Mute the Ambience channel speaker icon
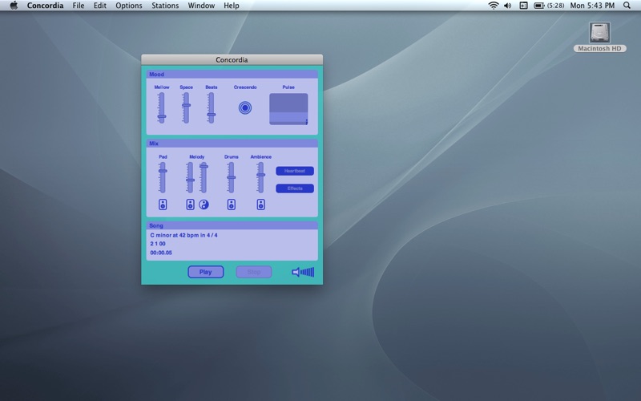 pyautogui.click(x=261, y=205)
